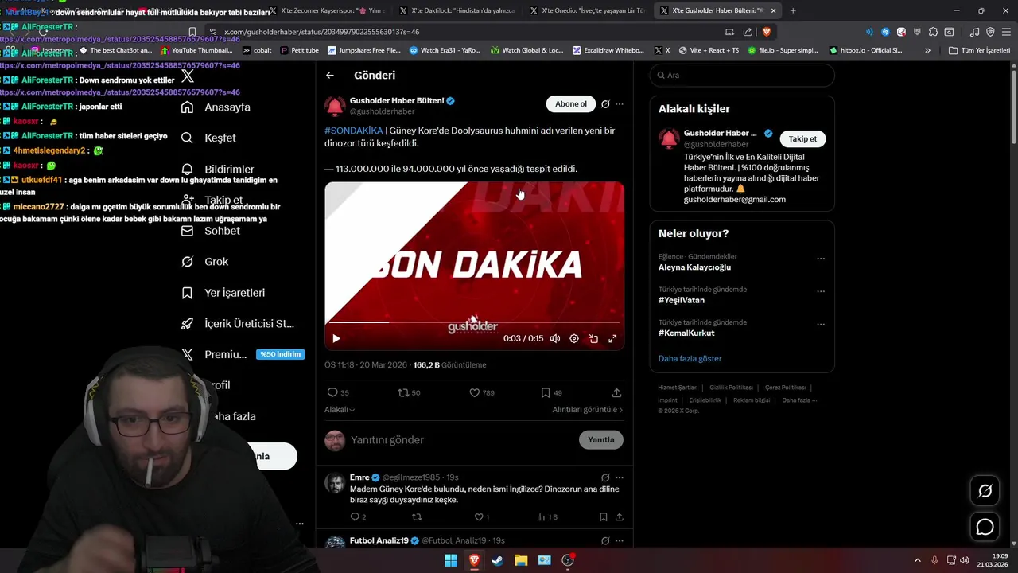Click the Abone ol button
The width and height of the screenshot is (1018, 573).
pos(570,104)
